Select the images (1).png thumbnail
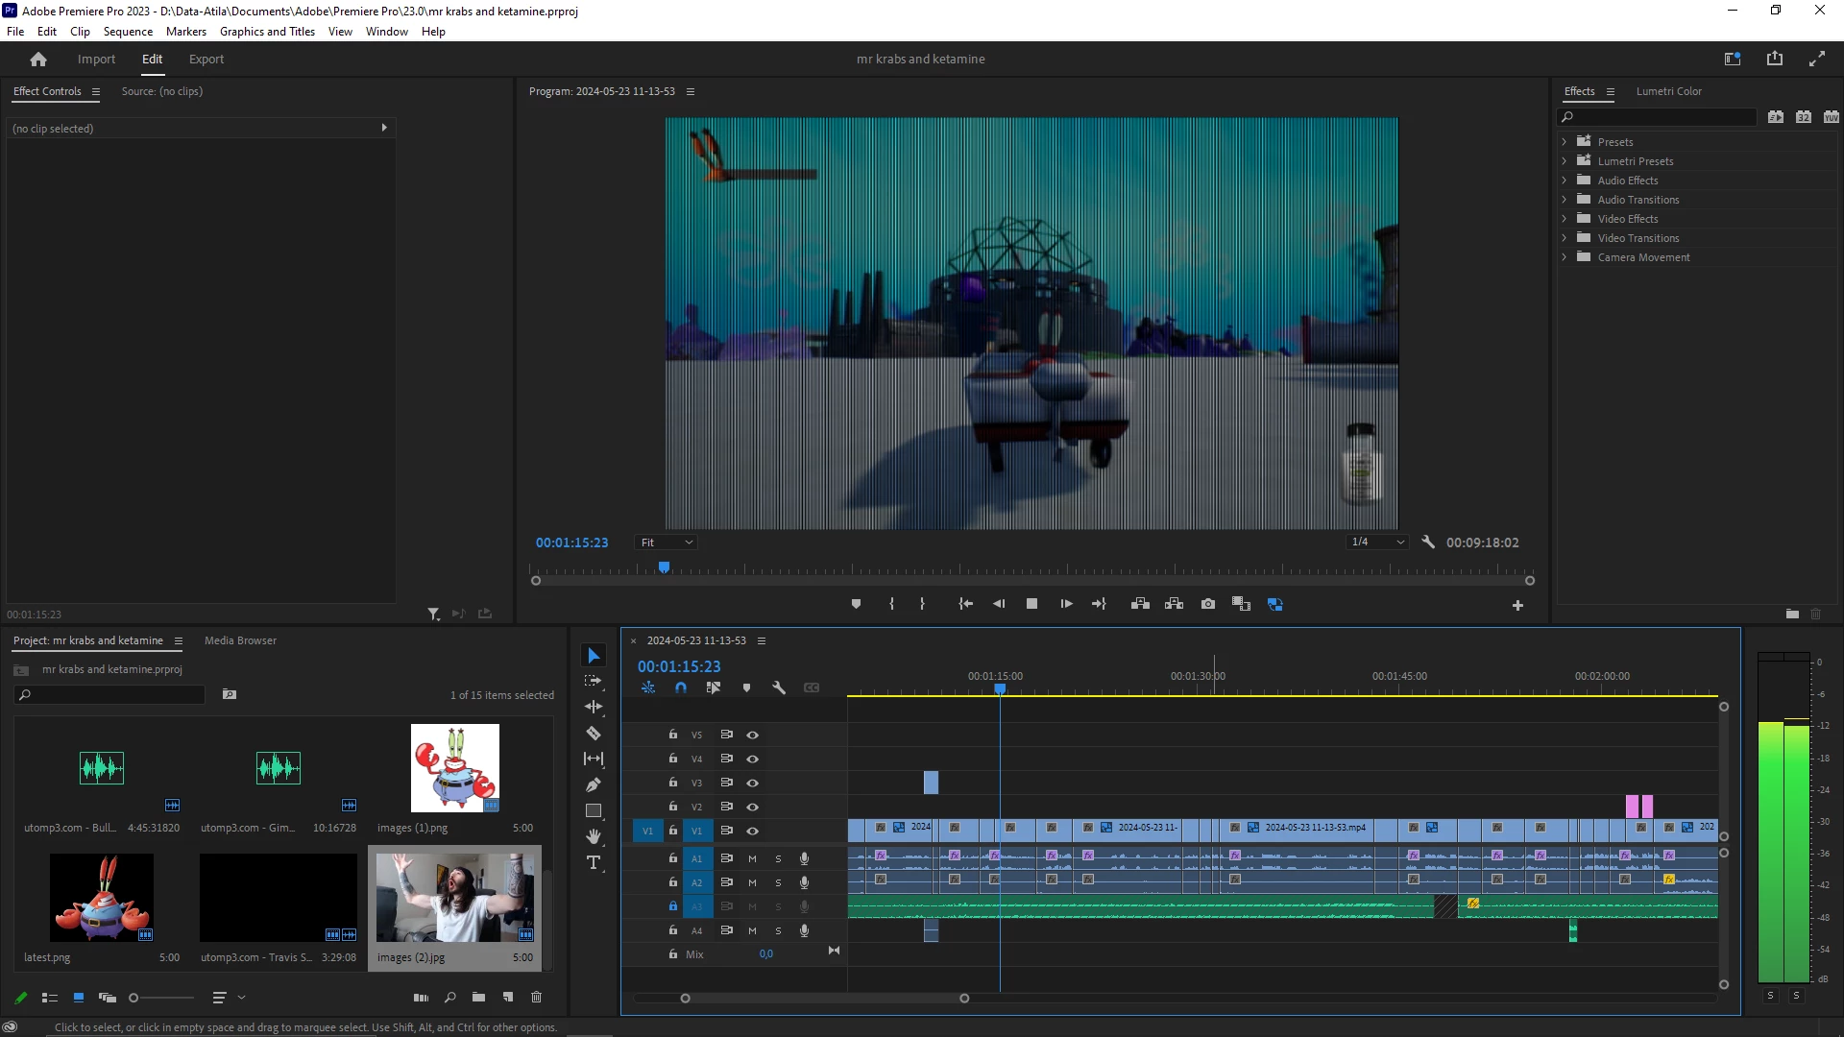 [454, 768]
